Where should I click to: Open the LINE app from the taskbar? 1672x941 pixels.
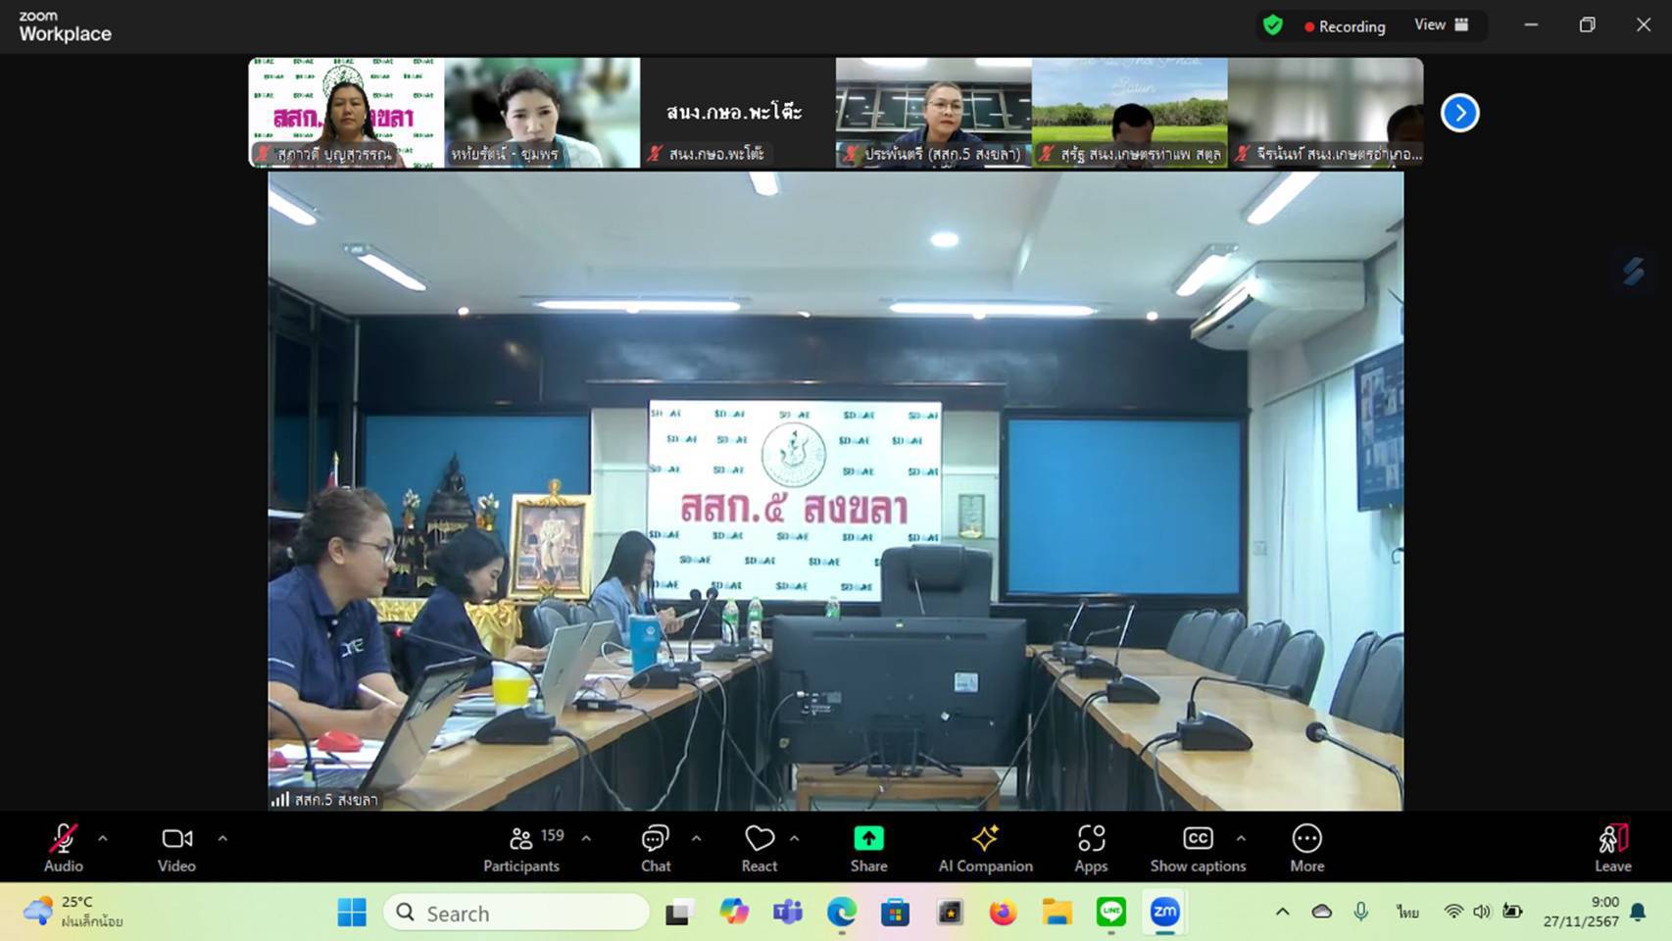tap(1110, 913)
